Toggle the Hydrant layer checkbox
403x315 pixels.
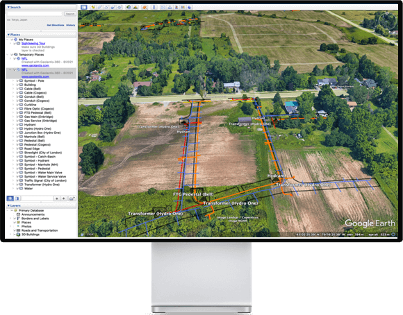pyautogui.click(x=18, y=124)
